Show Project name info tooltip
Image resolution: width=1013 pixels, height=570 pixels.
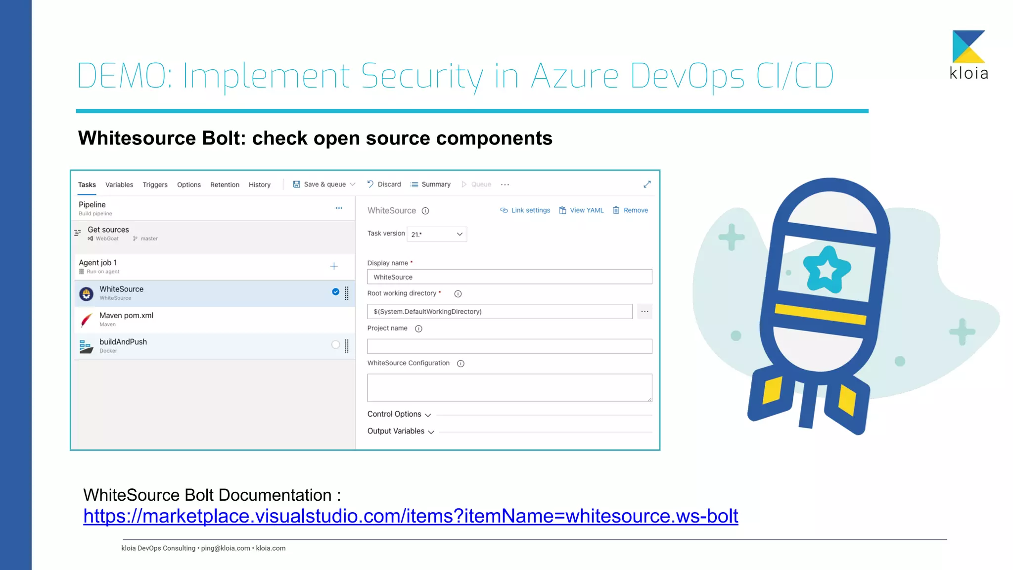pos(418,329)
